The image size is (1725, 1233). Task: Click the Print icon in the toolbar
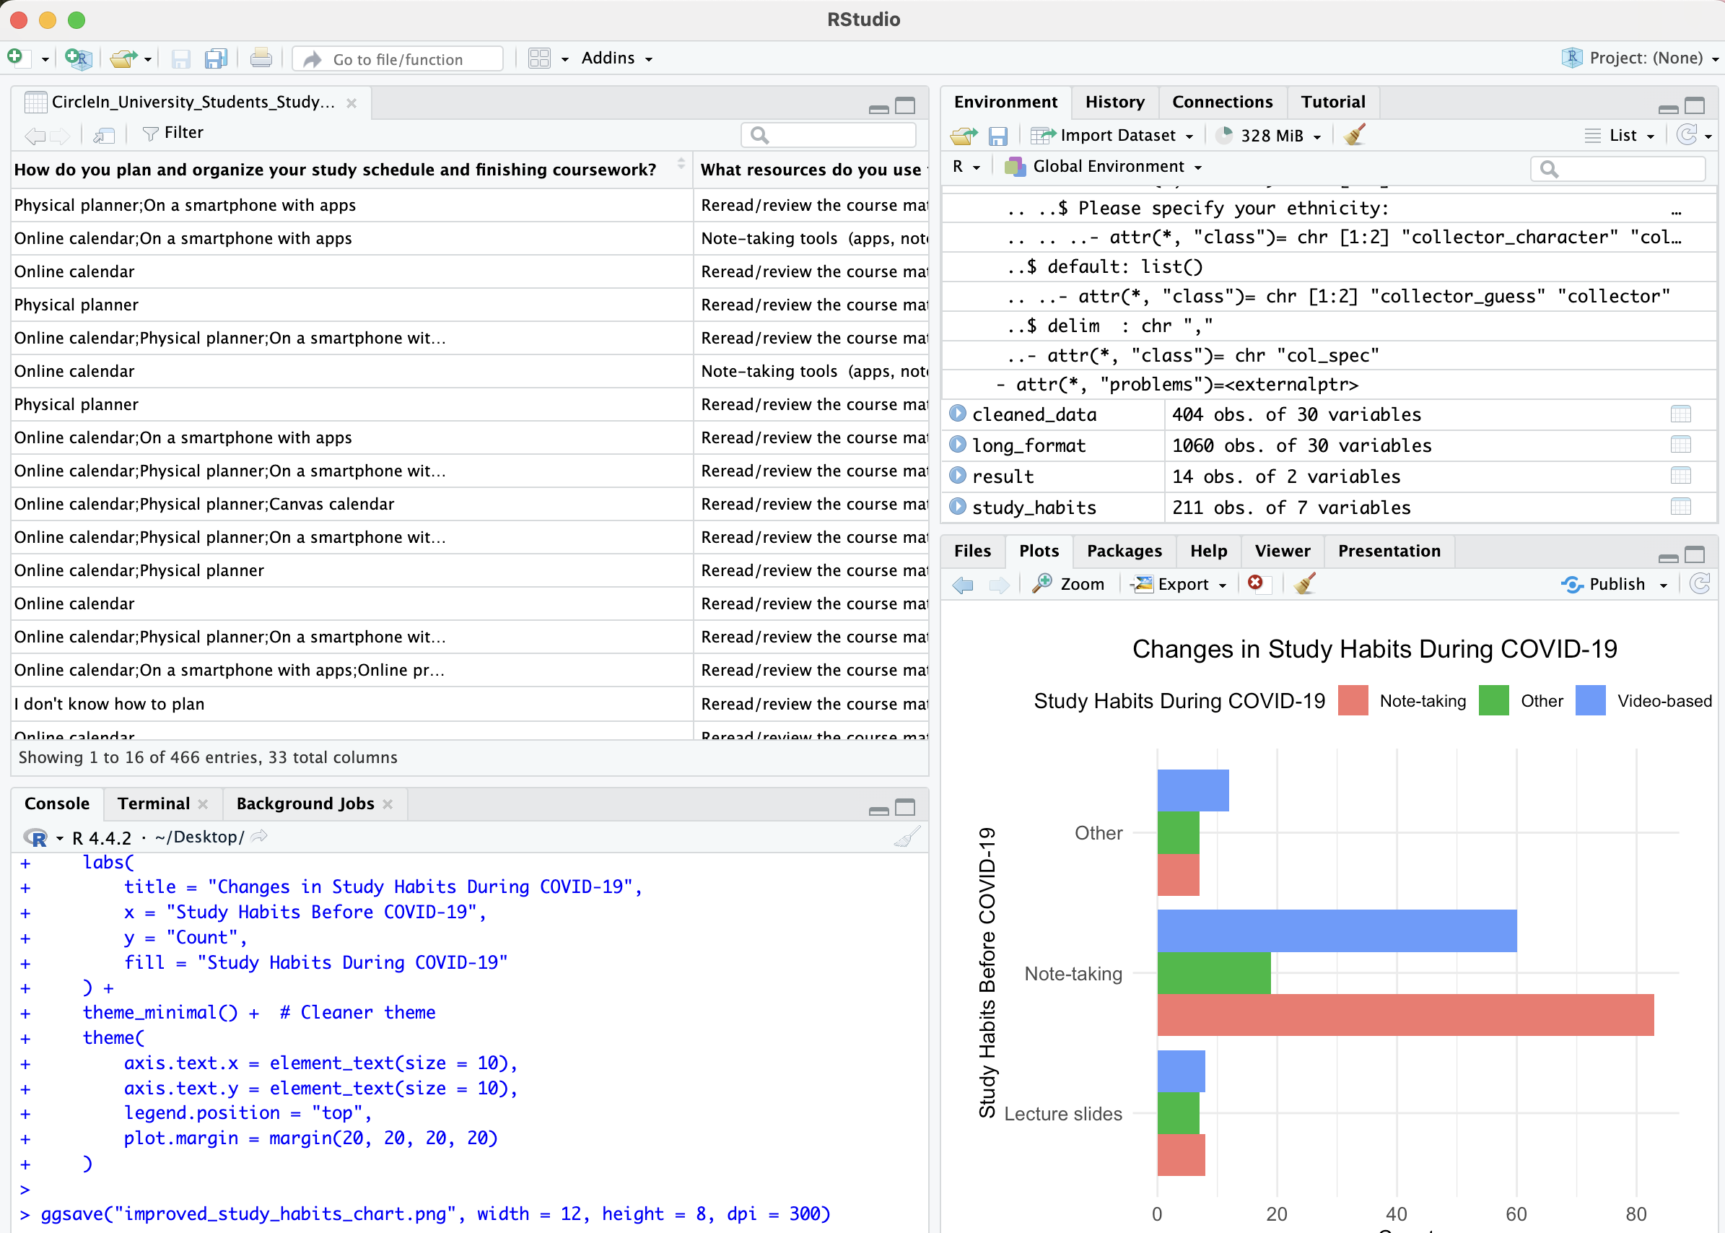click(261, 58)
